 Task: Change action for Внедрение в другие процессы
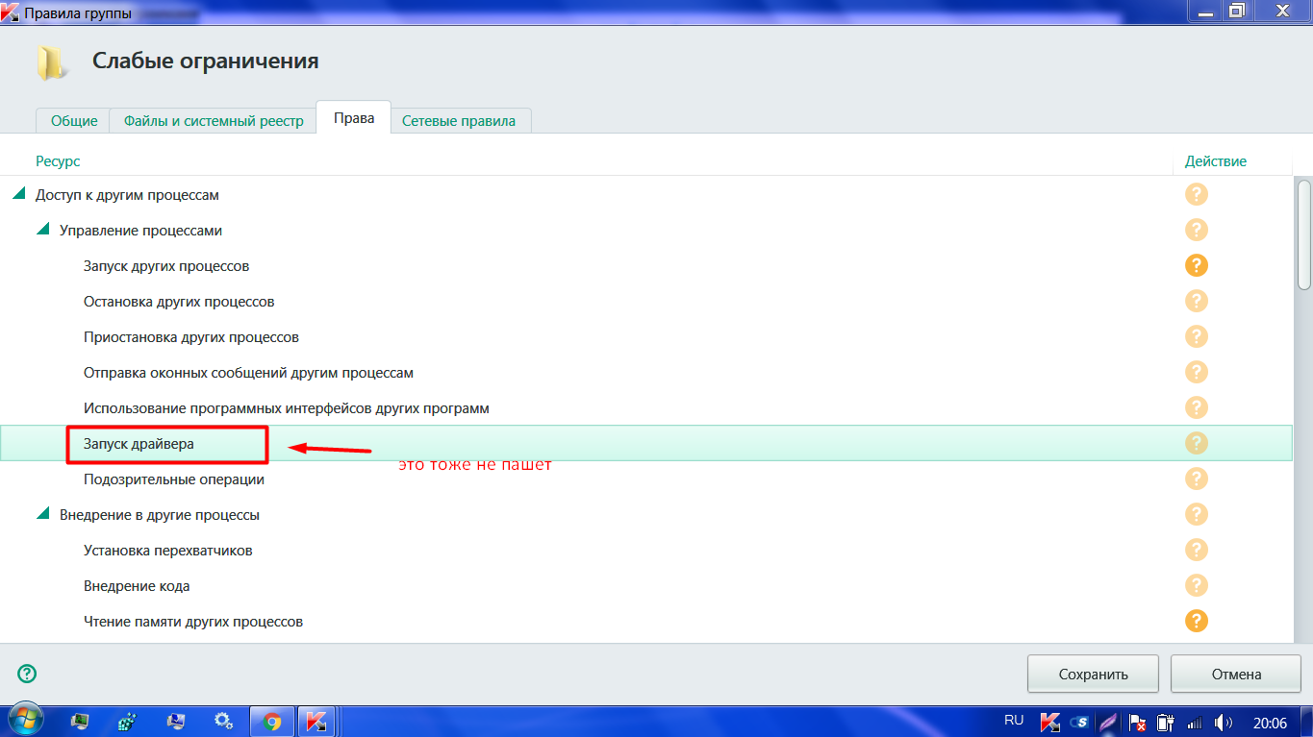point(1196,515)
